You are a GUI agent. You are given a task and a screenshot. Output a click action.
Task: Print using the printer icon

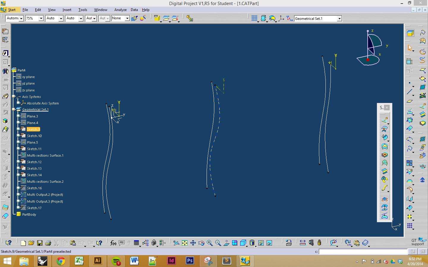(x=48, y=243)
